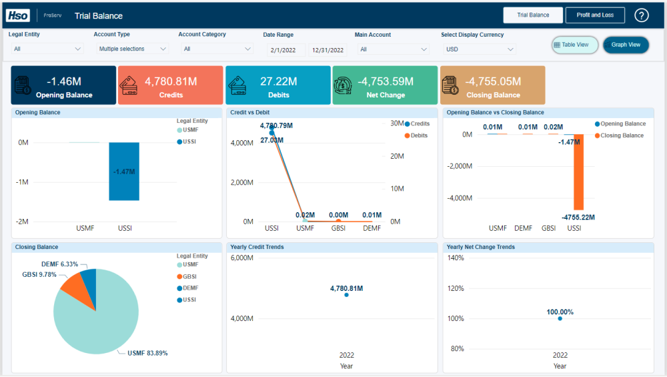Click the HSO logo icon
Viewport: 667px width, 377px height.
(x=18, y=16)
